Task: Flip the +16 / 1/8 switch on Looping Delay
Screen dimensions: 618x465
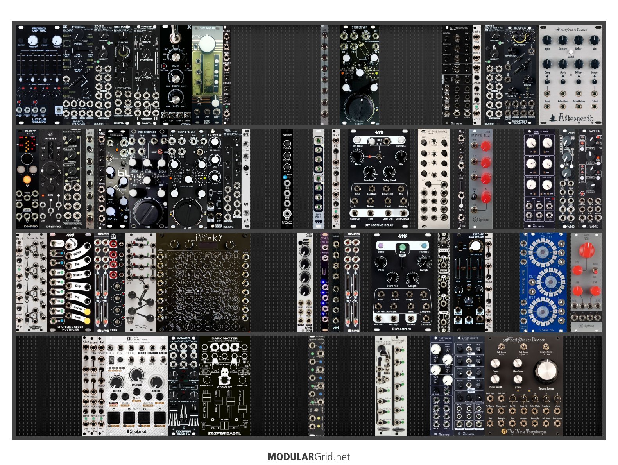Action: (379, 156)
